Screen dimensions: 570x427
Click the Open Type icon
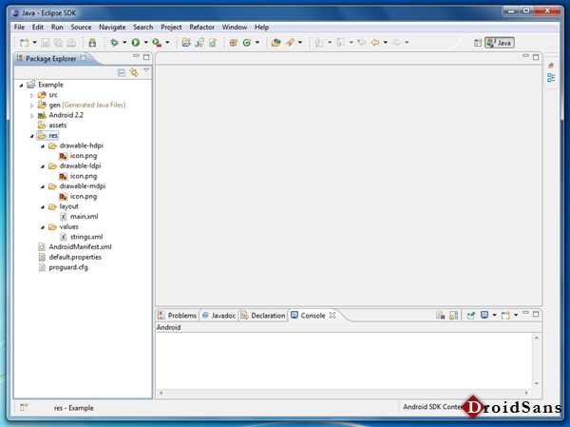pyautogui.click(x=275, y=43)
